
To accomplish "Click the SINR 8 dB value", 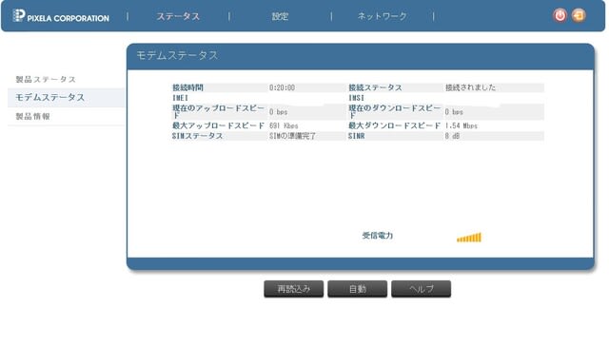I will click(x=452, y=136).
